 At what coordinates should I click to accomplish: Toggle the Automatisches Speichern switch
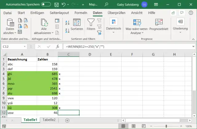(46, 4)
